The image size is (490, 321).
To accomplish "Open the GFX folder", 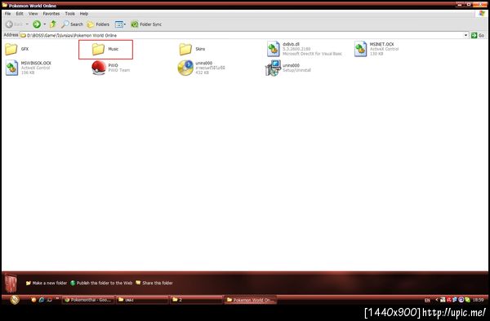I will click(x=11, y=49).
